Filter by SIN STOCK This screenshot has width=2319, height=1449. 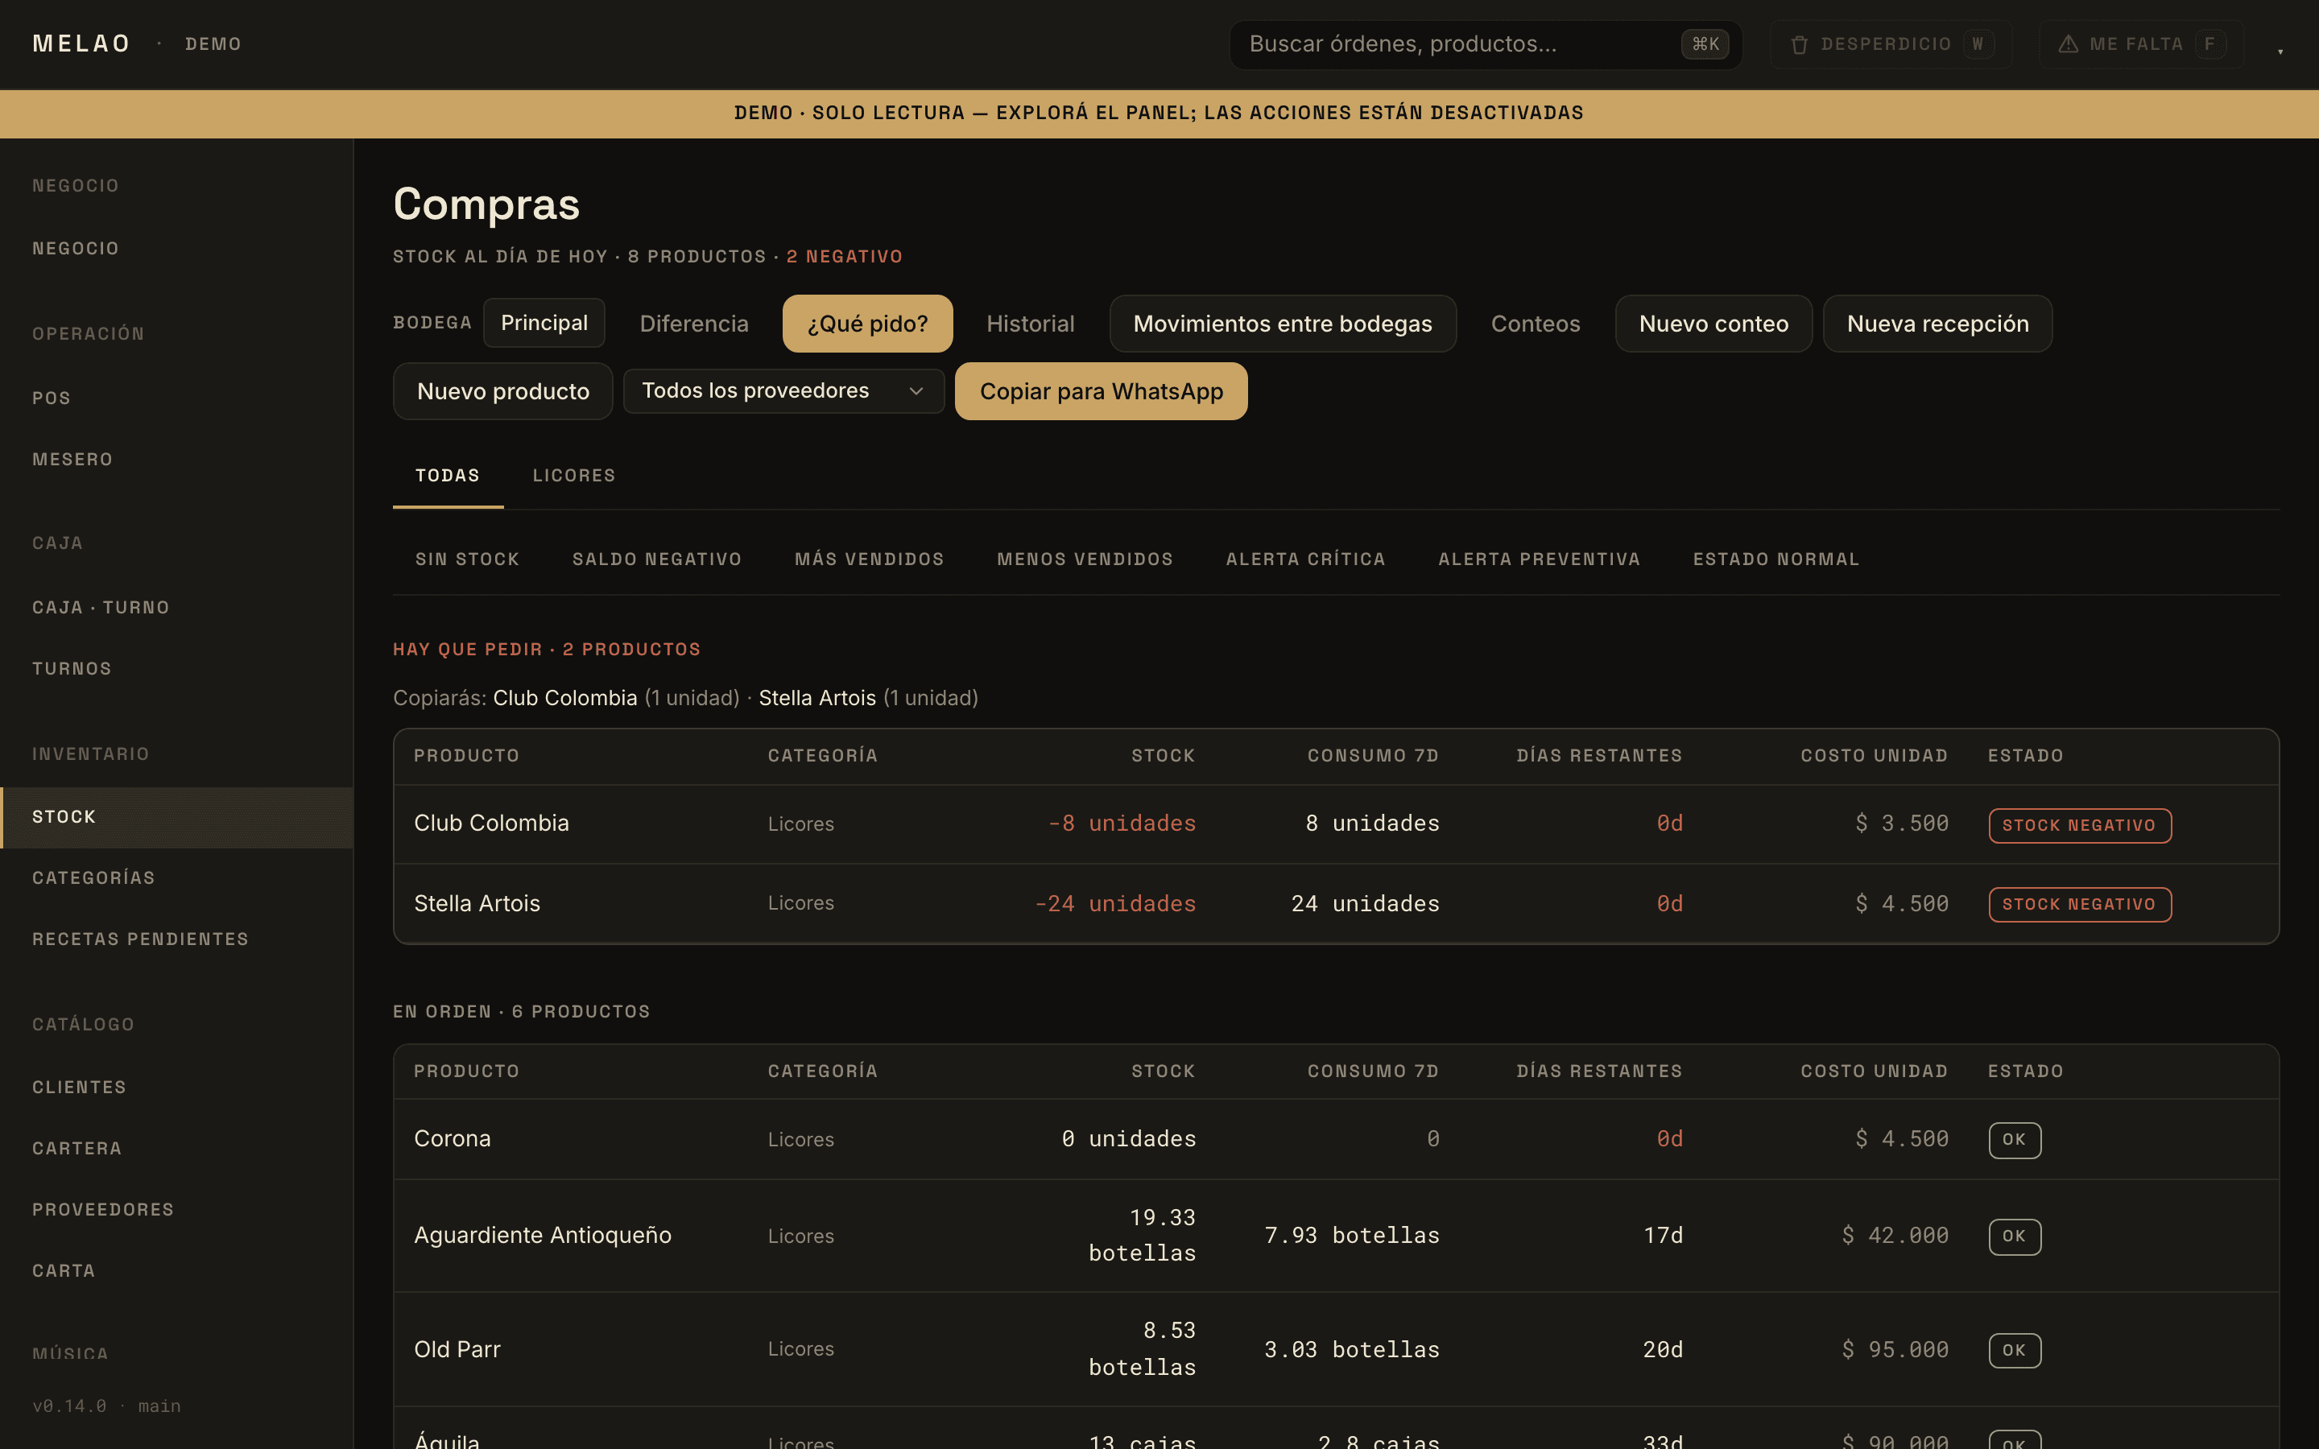(467, 559)
